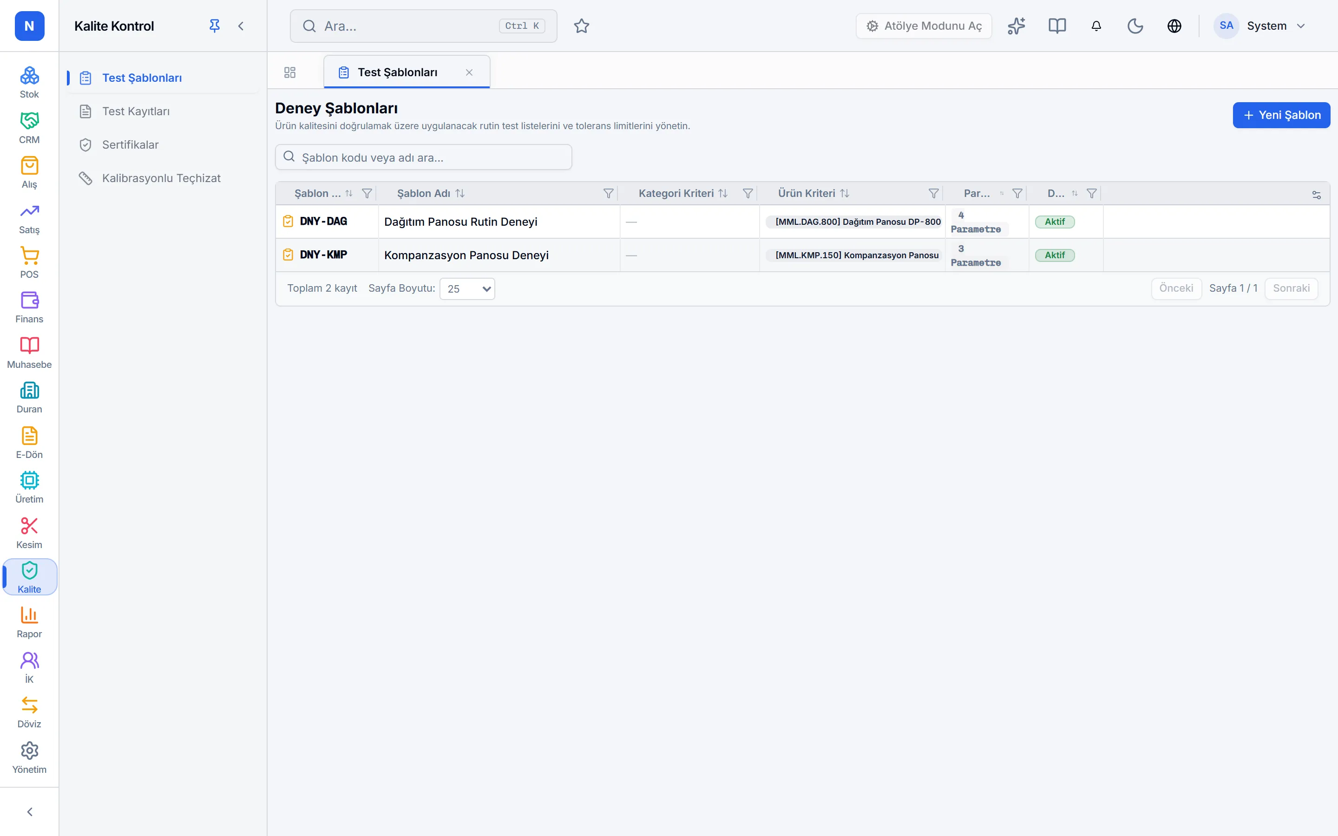
Task: Open the Stok module icon
Action: point(29,82)
